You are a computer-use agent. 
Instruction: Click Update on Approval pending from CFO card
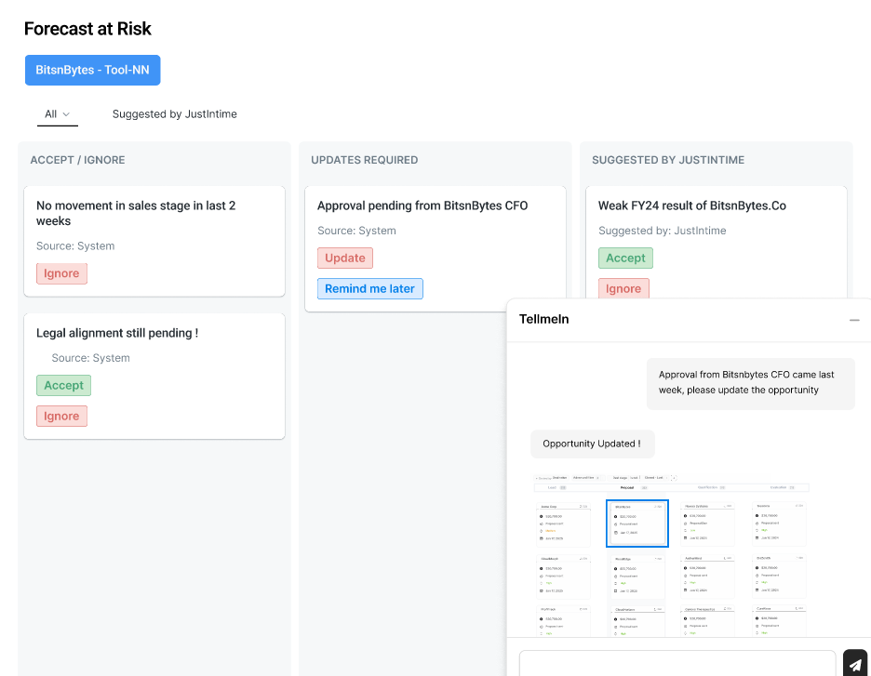344,258
